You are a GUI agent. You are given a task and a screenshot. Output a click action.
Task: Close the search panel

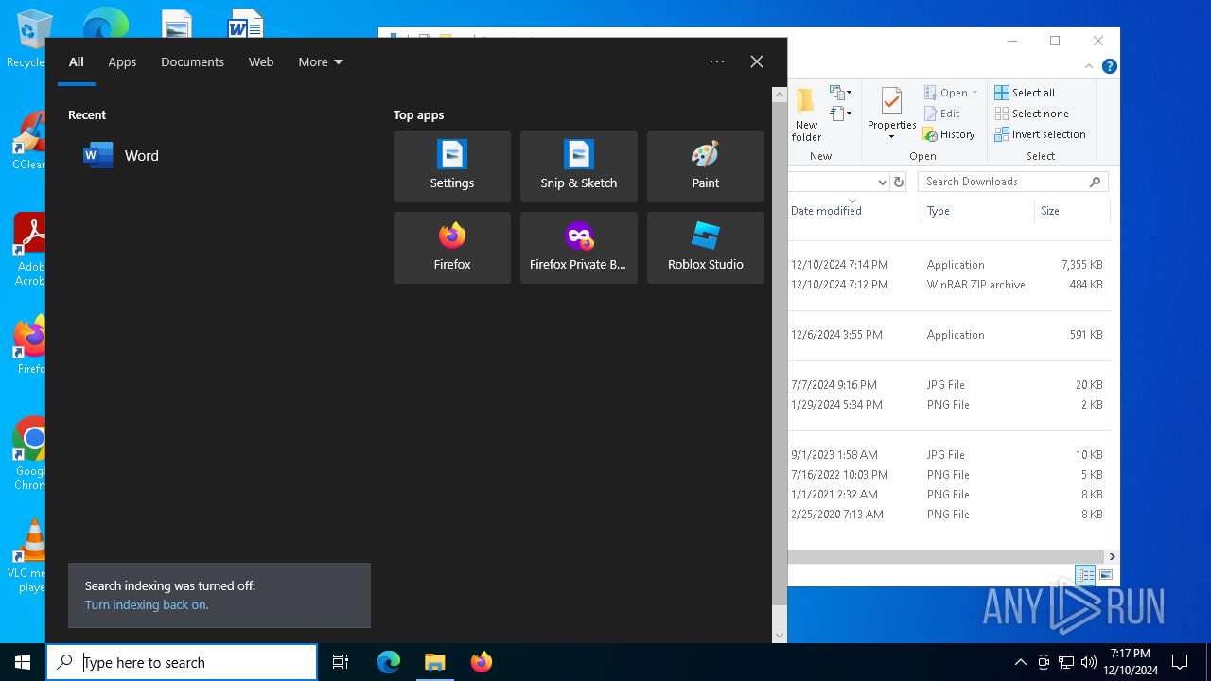(x=757, y=61)
